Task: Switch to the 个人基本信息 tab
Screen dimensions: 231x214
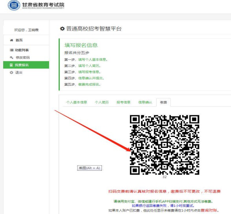Action: [77, 102]
